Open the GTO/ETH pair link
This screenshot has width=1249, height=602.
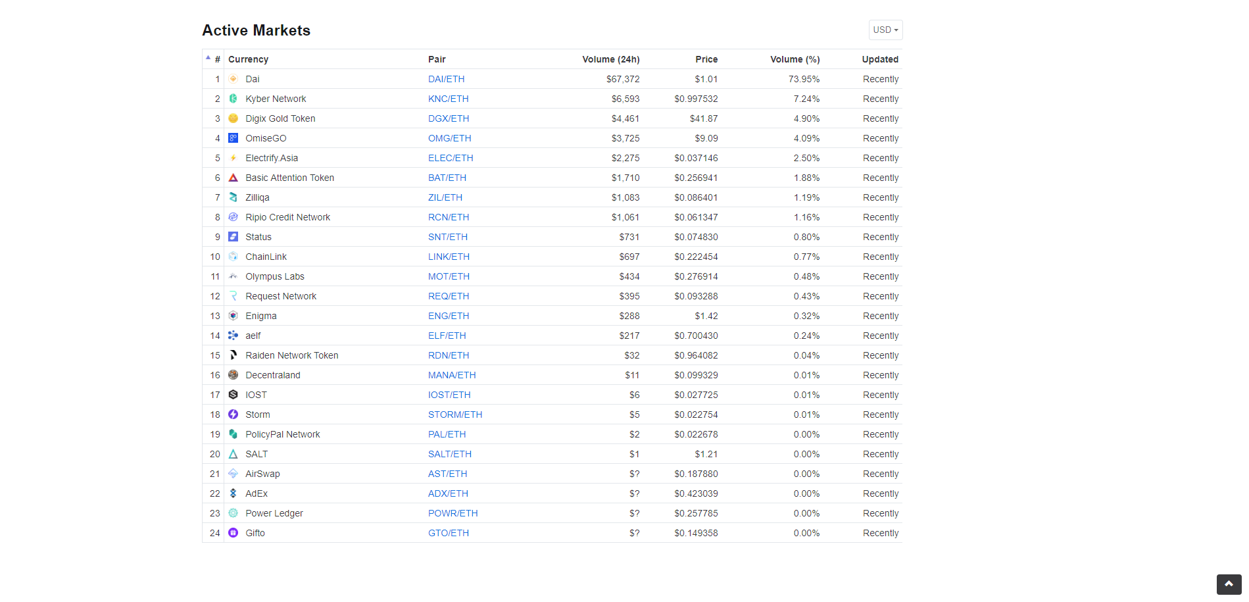pos(449,533)
